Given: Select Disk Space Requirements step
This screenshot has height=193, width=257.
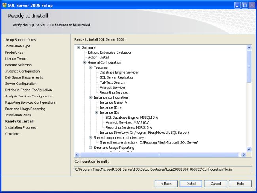Looking at the screenshot, I should coord(24,77).
